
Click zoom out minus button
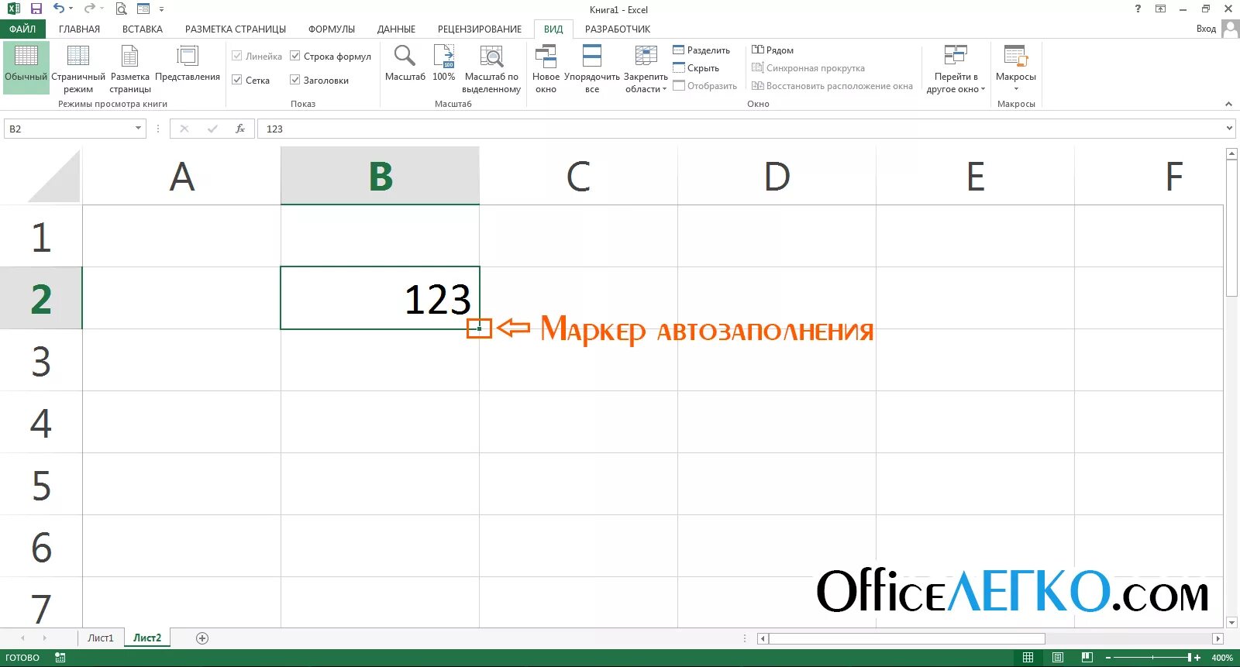tap(1107, 658)
